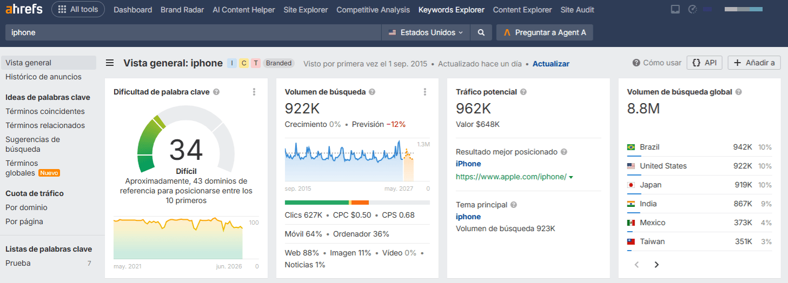
Task: Open the Estados Unidos country dropdown
Action: (426, 32)
